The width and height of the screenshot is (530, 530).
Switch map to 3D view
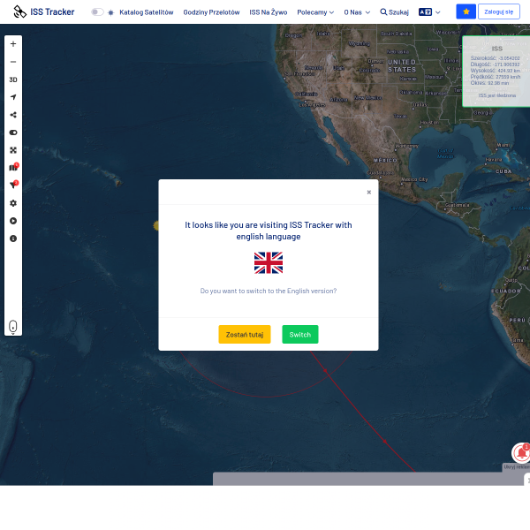(x=13, y=79)
